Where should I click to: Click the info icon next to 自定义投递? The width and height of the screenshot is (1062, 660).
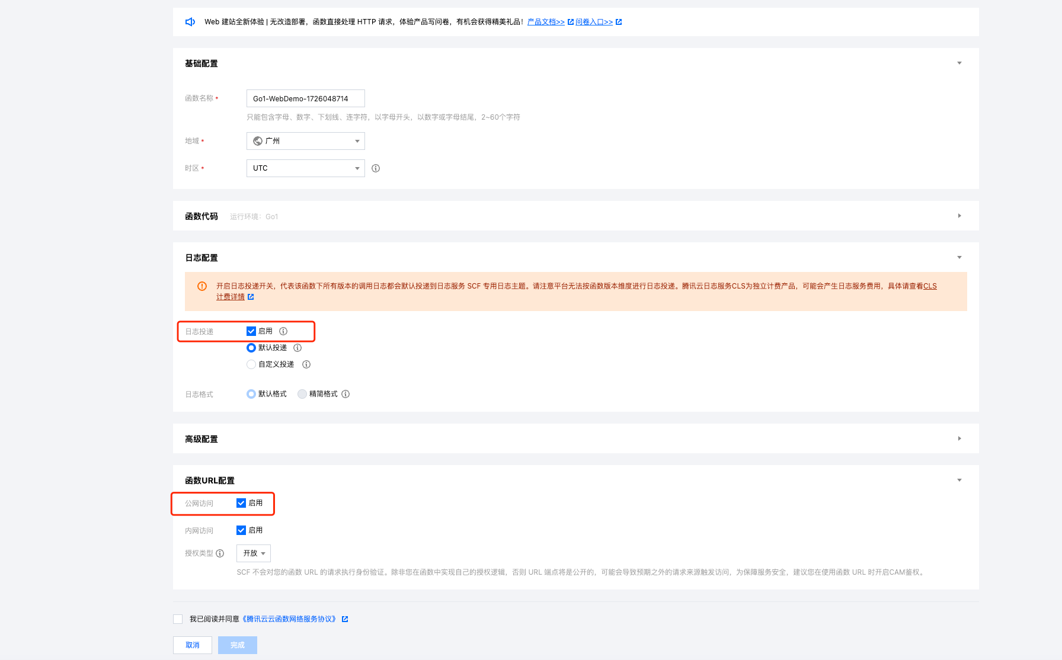[306, 364]
